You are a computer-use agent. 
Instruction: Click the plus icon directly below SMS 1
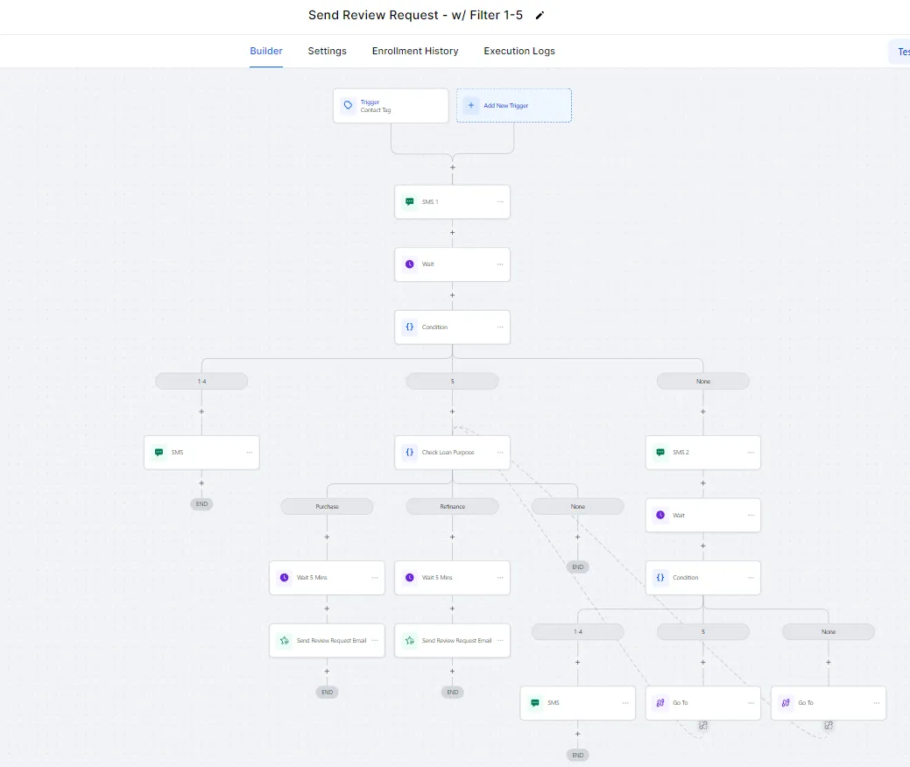[x=453, y=233]
